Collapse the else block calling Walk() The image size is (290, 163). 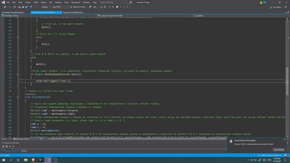[18, 58]
